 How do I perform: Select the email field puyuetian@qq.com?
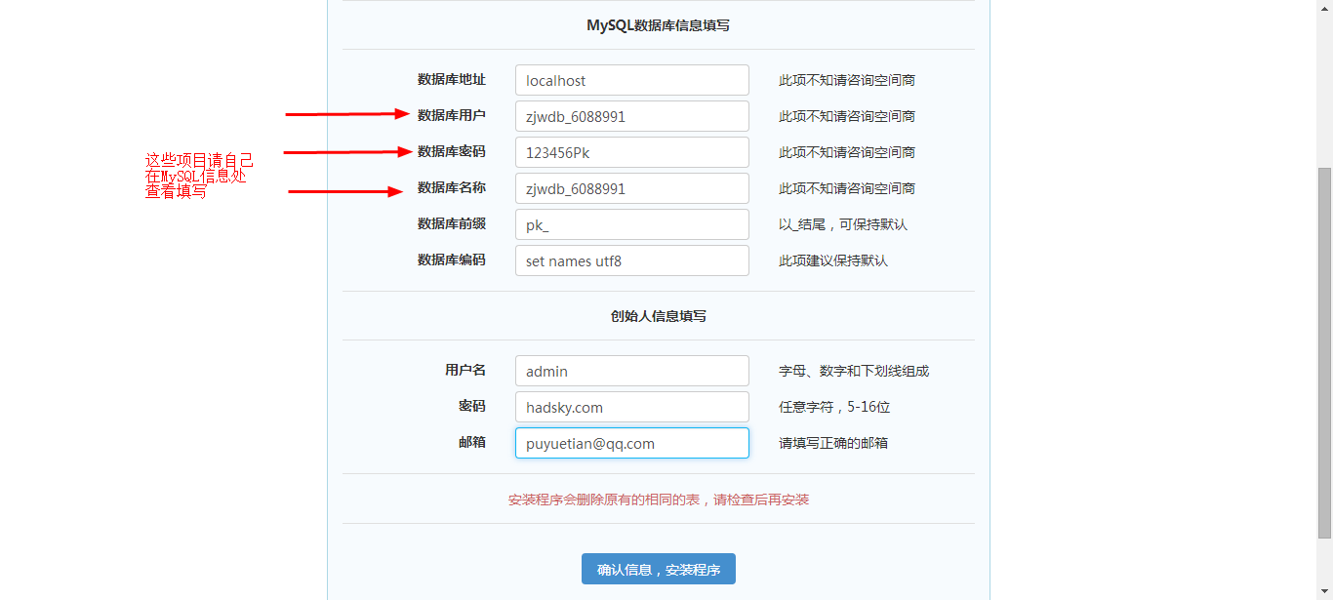(631, 443)
